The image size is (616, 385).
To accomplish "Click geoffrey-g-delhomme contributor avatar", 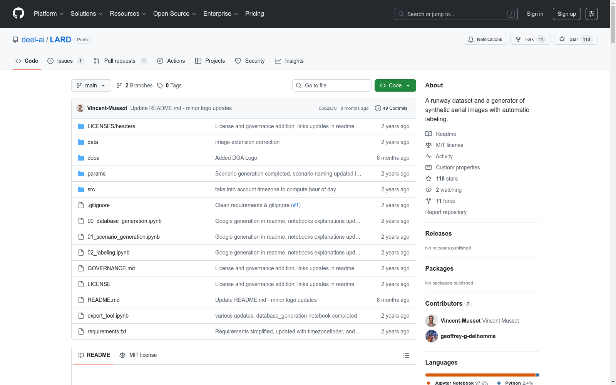I will pos(432,336).
